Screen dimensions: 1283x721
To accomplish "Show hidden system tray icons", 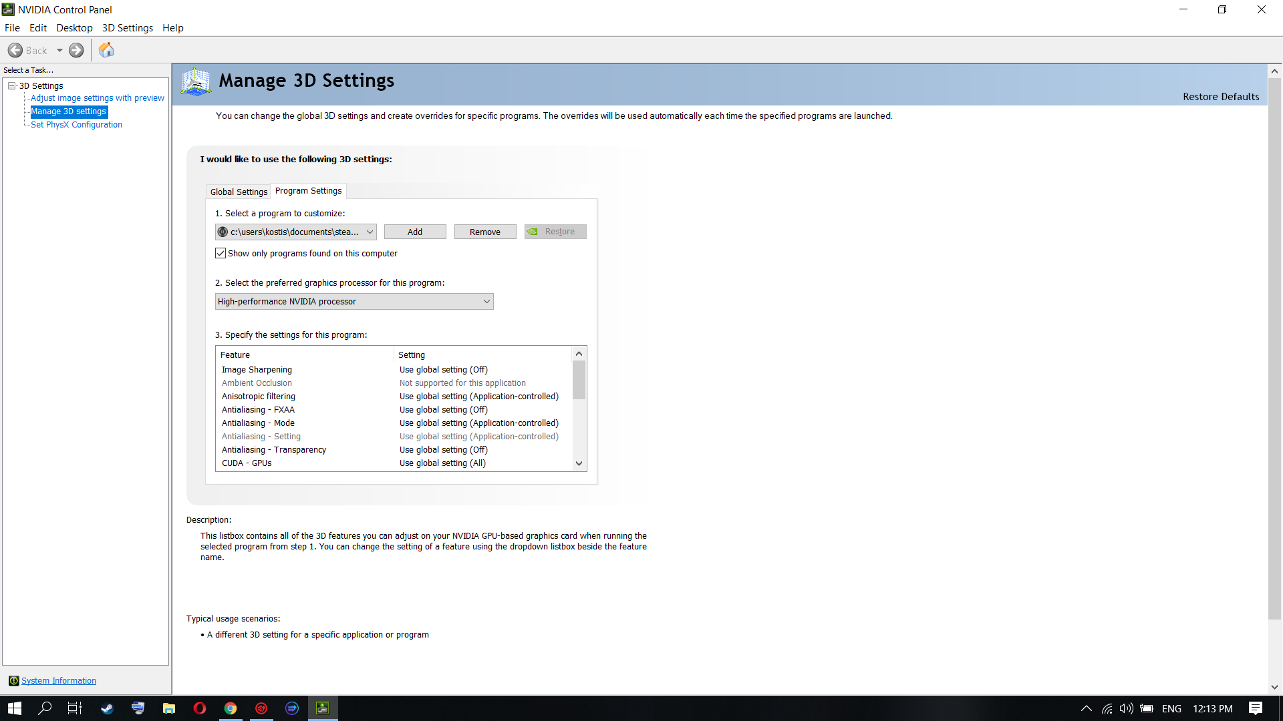I will click(x=1086, y=708).
